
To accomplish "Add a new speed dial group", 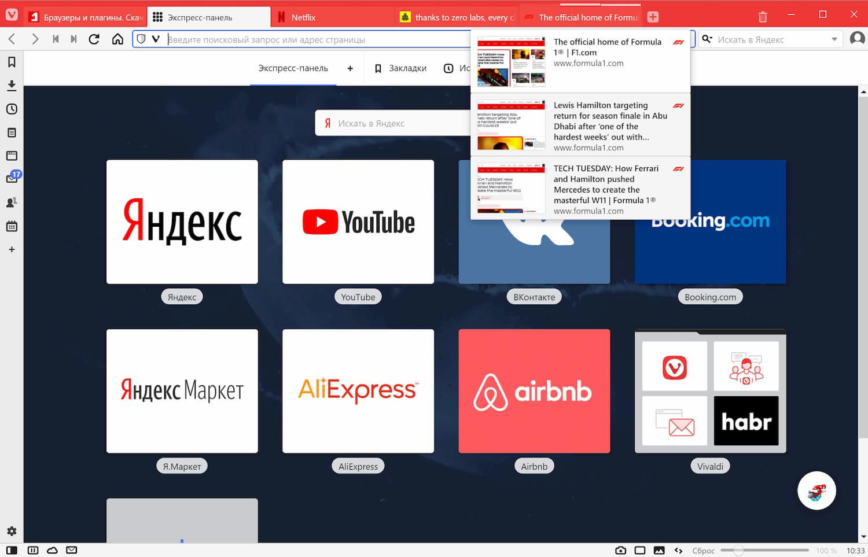I will [x=350, y=68].
